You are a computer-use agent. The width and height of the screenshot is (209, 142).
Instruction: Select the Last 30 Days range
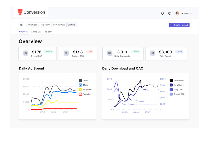point(59,25)
